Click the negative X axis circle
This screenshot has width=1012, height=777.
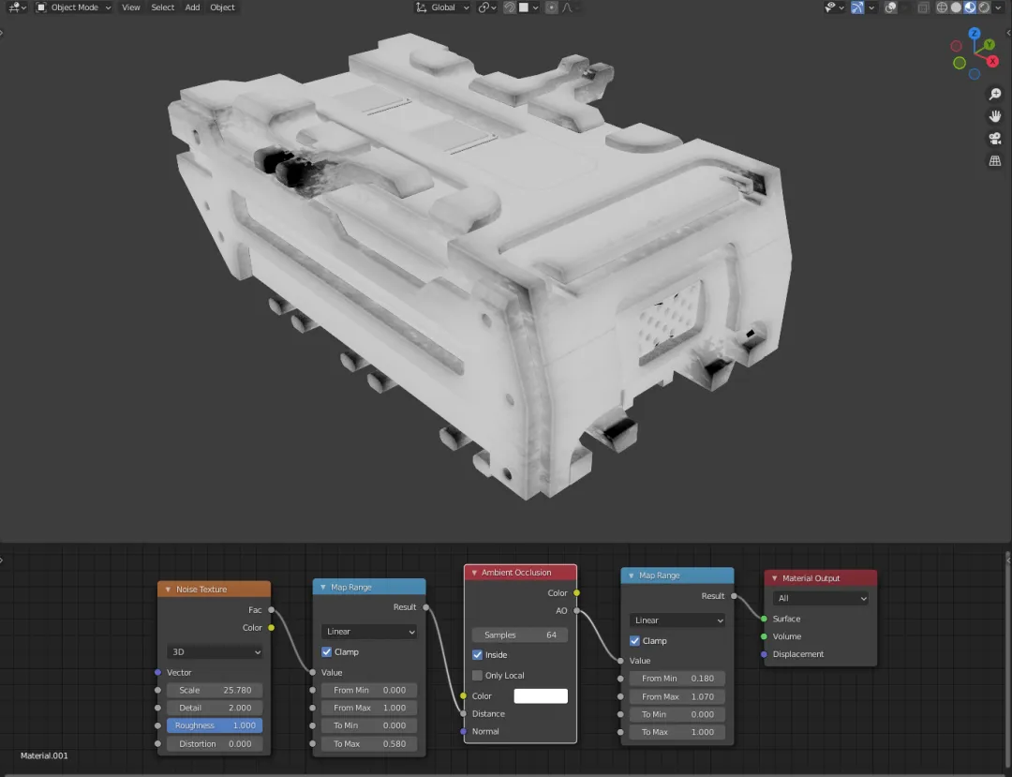tap(957, 46)
